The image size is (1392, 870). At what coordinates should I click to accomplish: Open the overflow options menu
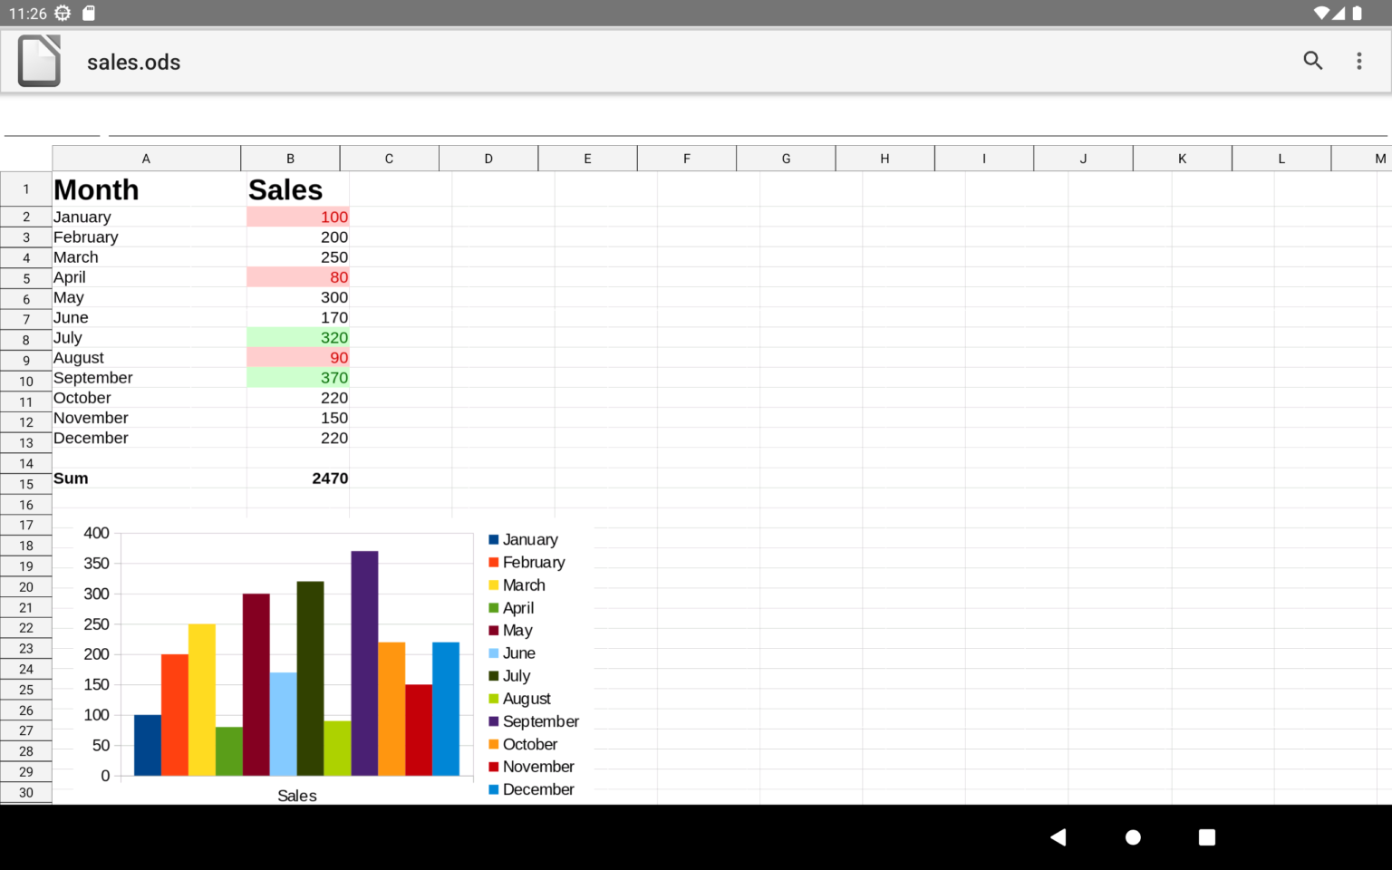tap(1358, 61)
